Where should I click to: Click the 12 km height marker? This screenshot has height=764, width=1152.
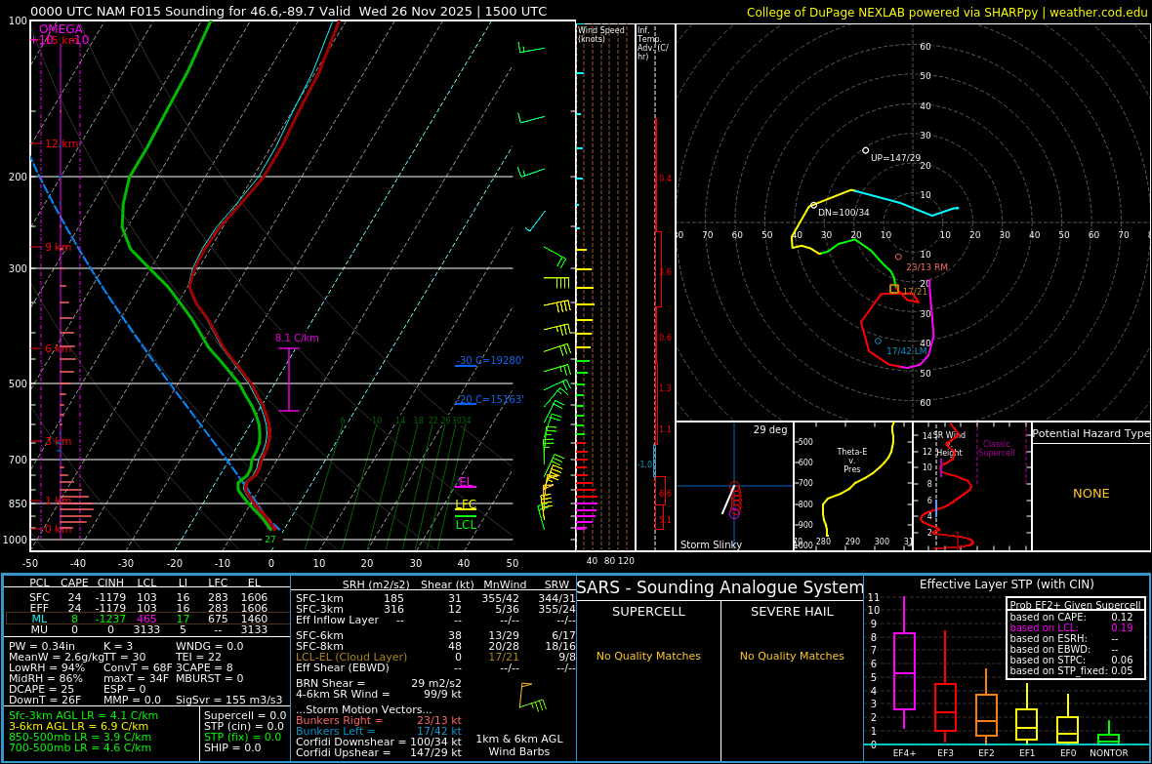pos(62,143)
